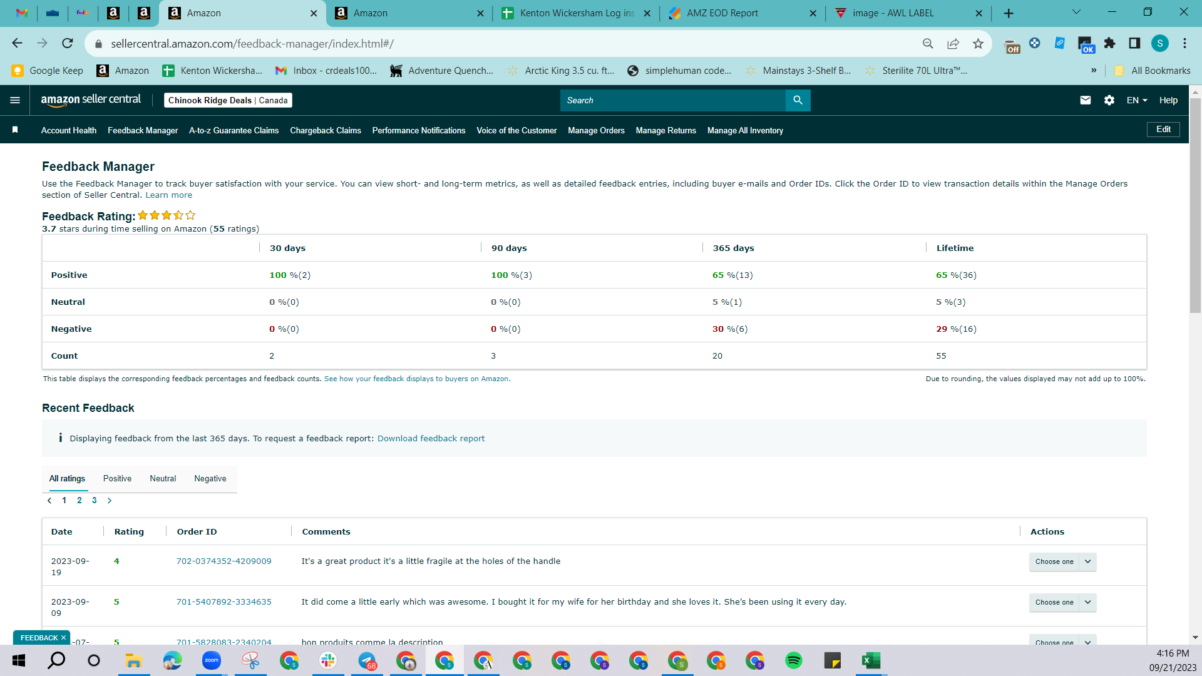The width and height of the screenshot is (1202, 676).
Task: Click the Amazon seller central logo
Action: (x=91, y=100)
